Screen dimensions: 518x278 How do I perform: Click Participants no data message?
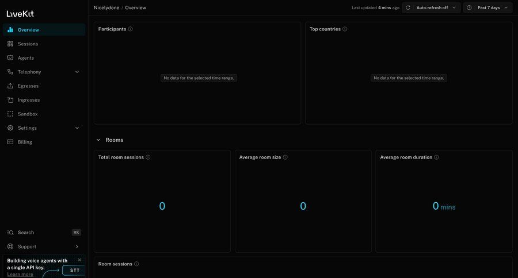[x=199, y=78]
